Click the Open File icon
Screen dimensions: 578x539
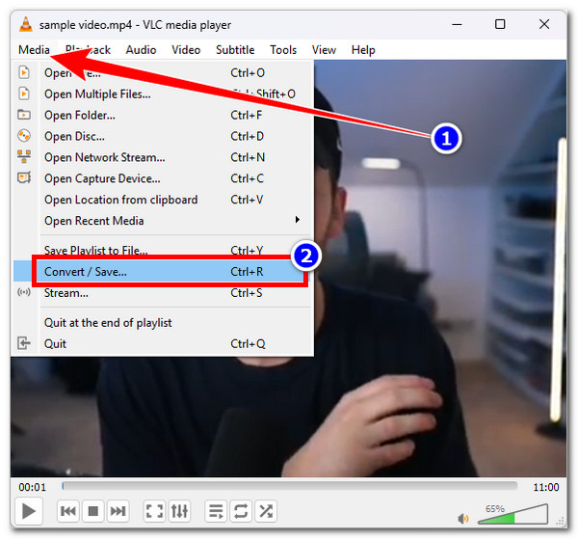click(24, 72)
